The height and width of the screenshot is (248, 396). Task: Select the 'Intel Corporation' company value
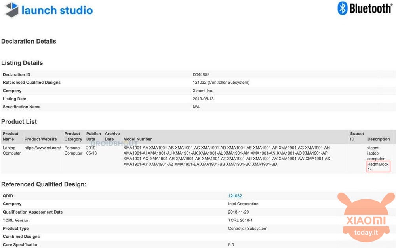coord(243,204)
